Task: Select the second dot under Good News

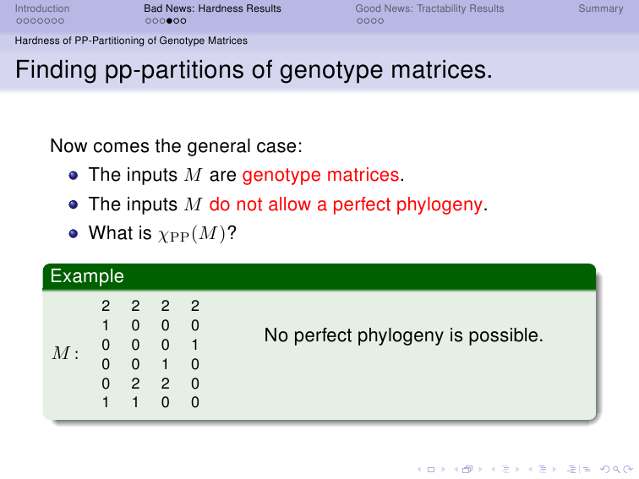Action: 366,21
